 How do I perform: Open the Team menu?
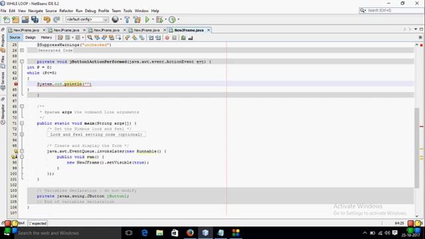point(116,11)
